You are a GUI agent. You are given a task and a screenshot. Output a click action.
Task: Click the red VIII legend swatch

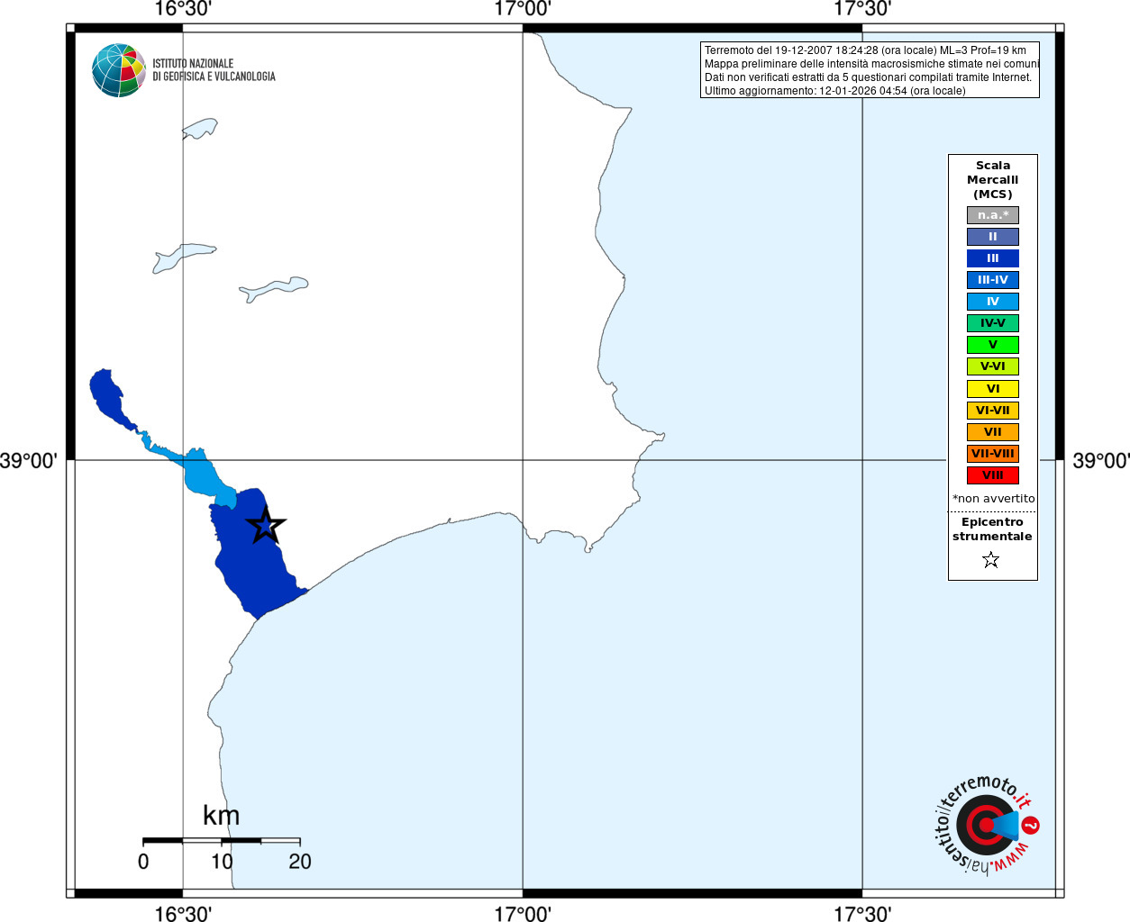click(x=993, y=475)
